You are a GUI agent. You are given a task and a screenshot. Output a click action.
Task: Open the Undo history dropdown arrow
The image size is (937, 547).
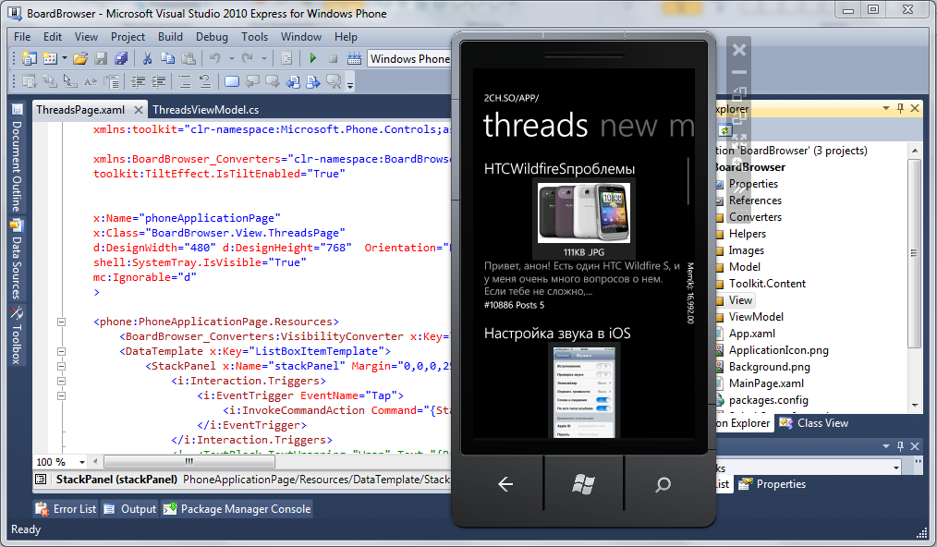point(231,58)
